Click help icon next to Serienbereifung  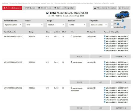click(x=124, y=27)
